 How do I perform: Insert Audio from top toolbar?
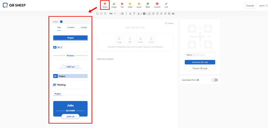pyautogui.click(x=139, y=5)
